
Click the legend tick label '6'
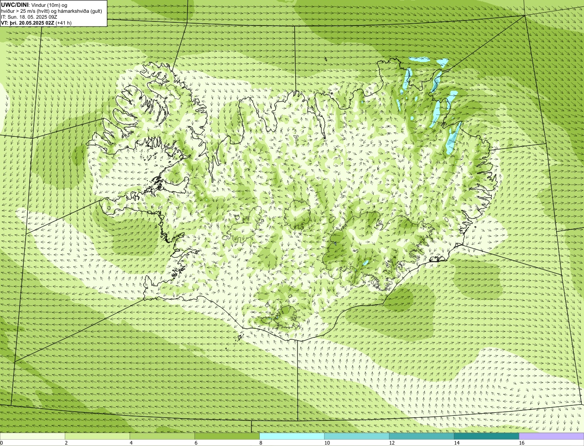click(196, 443)
